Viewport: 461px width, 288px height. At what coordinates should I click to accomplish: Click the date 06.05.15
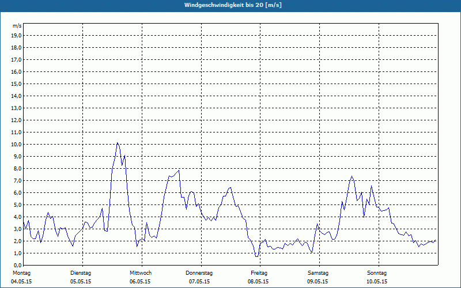140,282
